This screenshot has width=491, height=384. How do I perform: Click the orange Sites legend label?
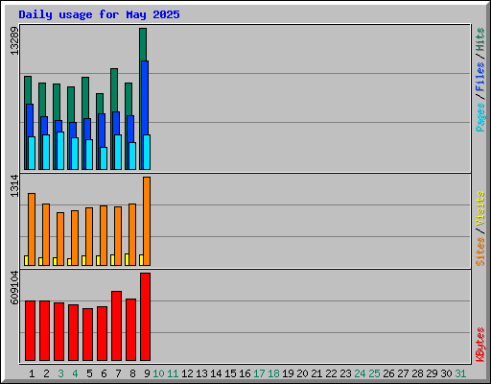[x=480, y=252]
